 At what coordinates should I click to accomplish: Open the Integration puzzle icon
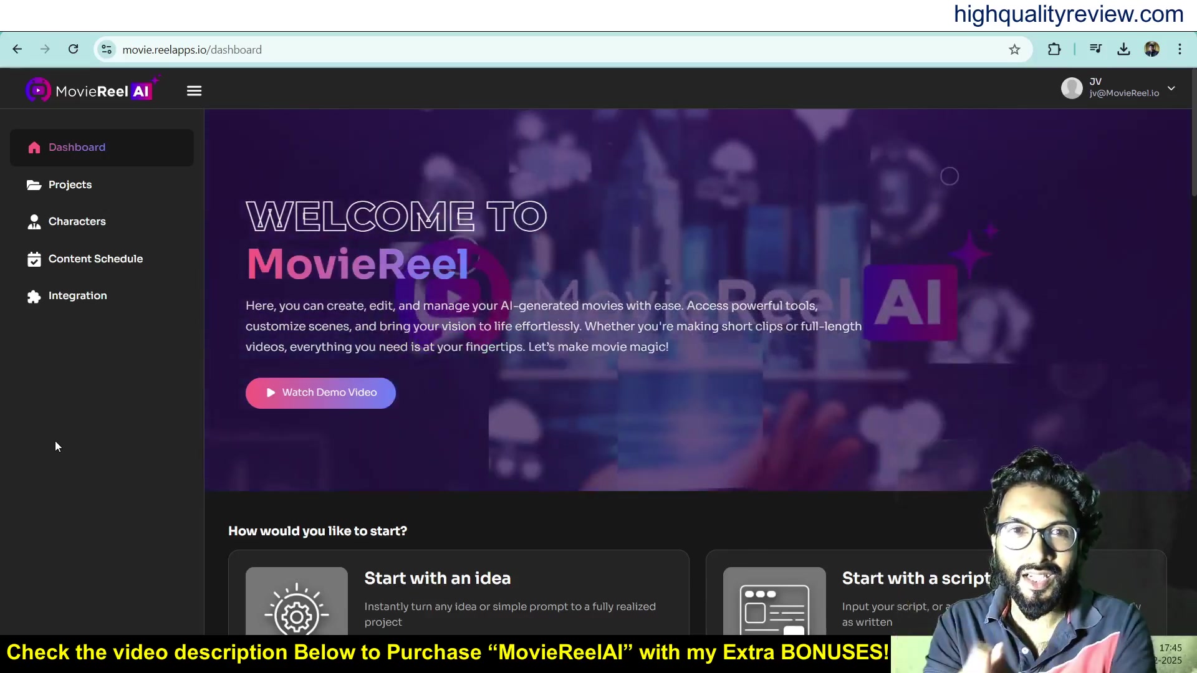point(34,297)
